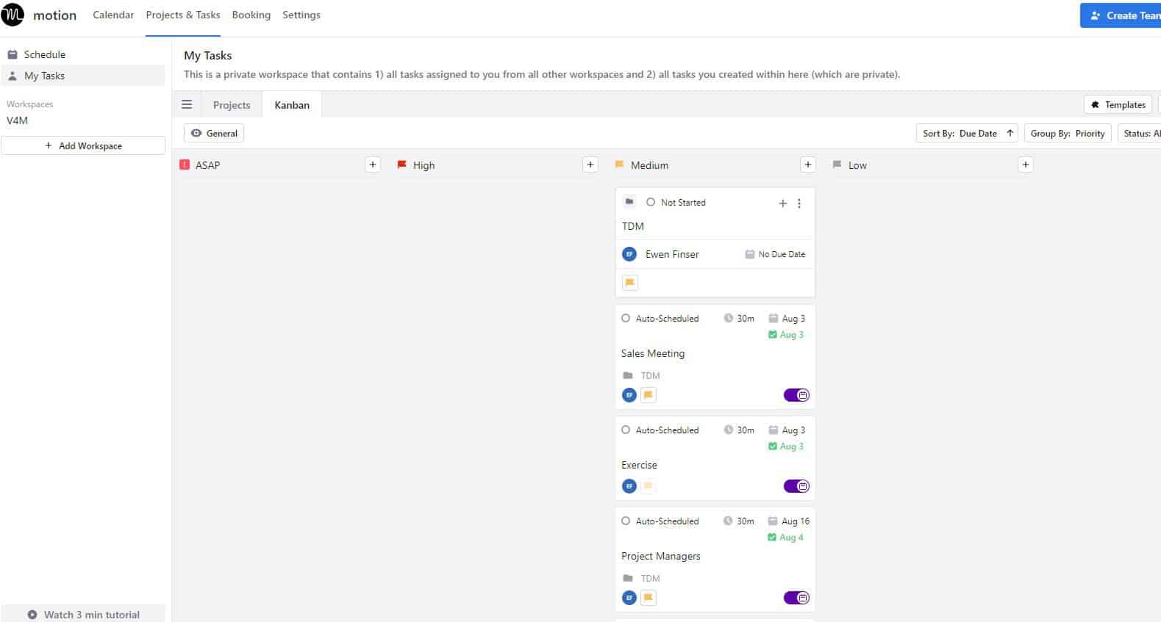This screenshot has height=622, width=1161.
Task: Toggle auto-schedule off for Exercise
Action: (x=796, y=486)
